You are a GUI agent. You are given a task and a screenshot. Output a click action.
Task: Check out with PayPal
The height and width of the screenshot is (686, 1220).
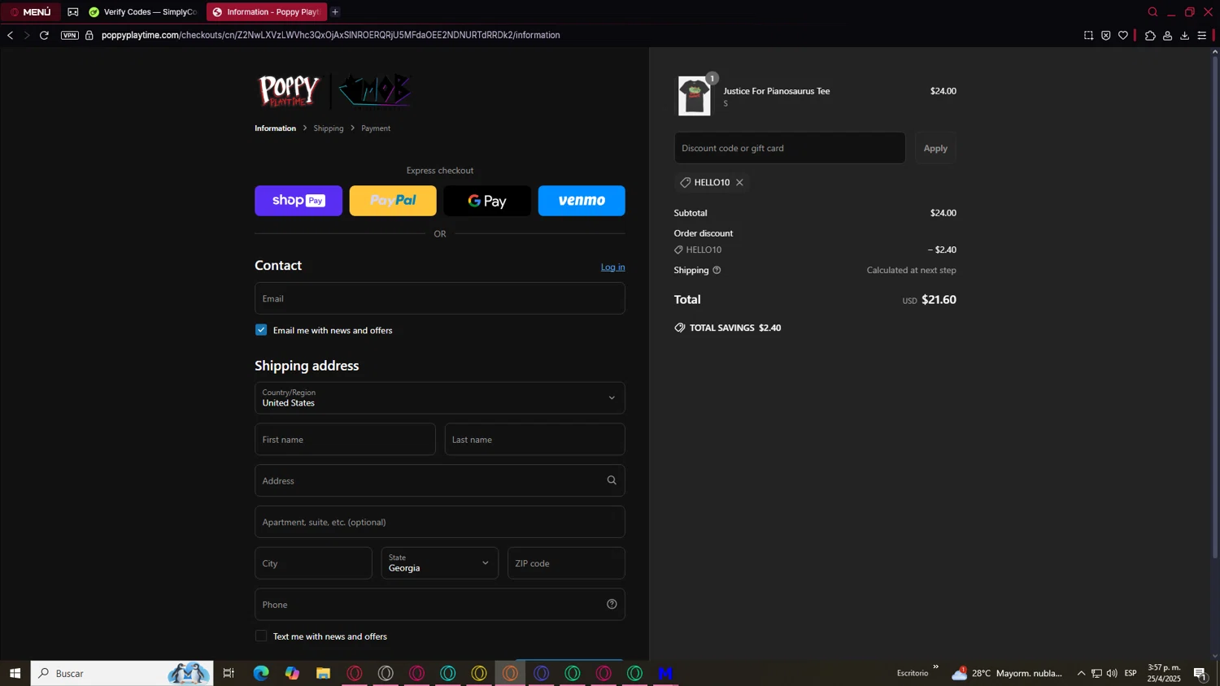[x=393, y=201]
